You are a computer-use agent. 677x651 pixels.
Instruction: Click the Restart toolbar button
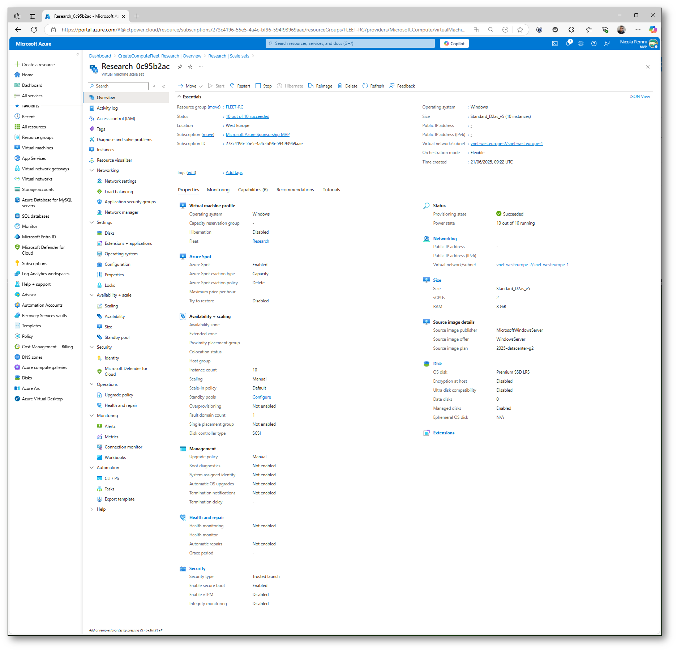pos(240,86)
